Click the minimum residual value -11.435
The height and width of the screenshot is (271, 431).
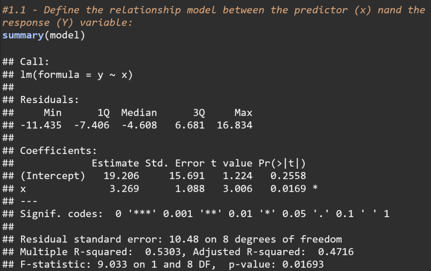(40, 125)
